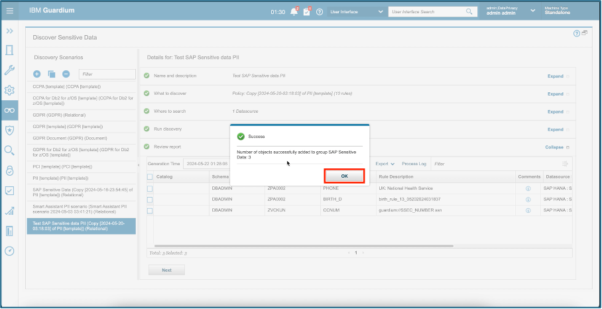
Task: Select the binoculars Discover sidebar icon
Action: point(9,111)
